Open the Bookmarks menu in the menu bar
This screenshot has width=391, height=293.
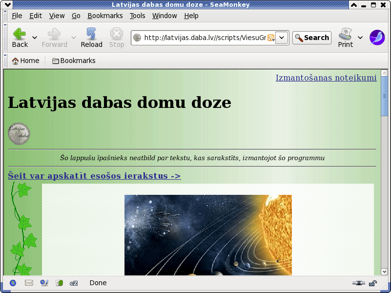pyautogui.click(x=105, y=16)
